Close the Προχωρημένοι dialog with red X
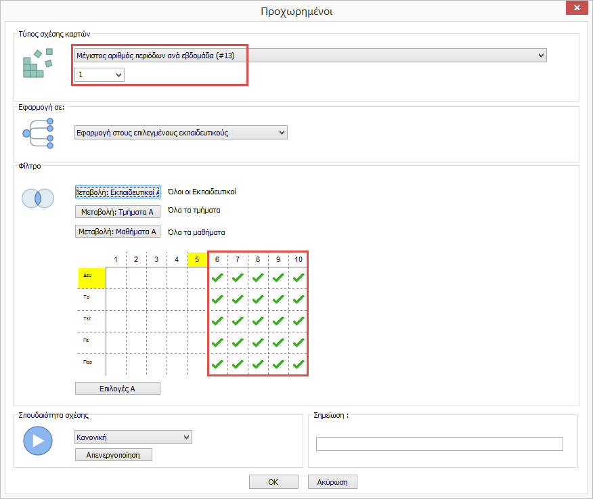The height and width of the screenshot is (499, 593). click(576, 8)
